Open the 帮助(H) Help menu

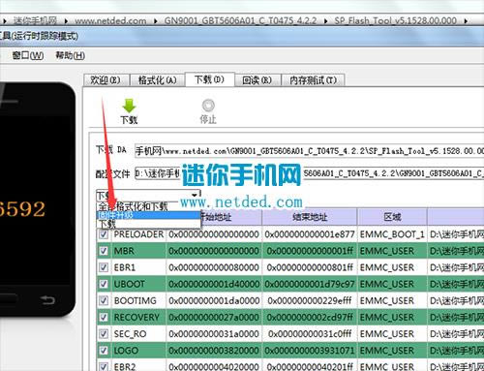point(70,55)
